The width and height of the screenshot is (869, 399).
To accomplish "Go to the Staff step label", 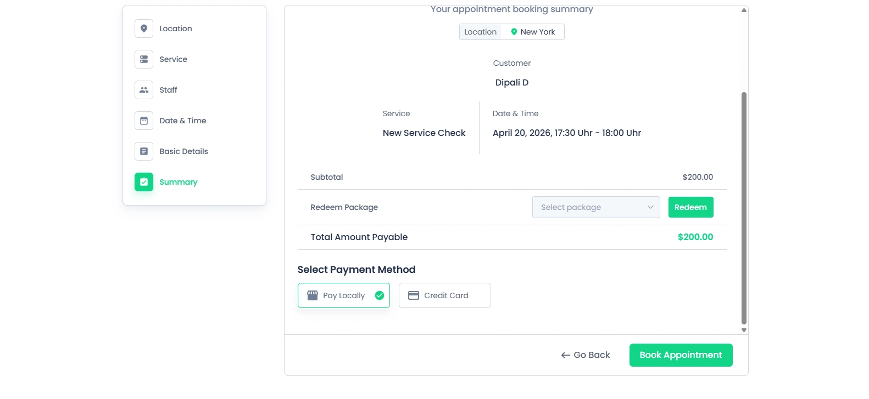I will tap(168, 90).
